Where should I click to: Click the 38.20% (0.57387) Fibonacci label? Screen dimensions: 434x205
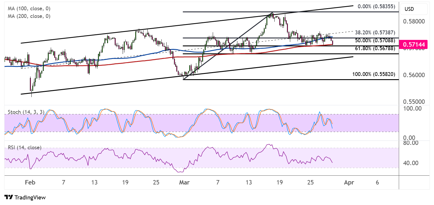[375, 33]
